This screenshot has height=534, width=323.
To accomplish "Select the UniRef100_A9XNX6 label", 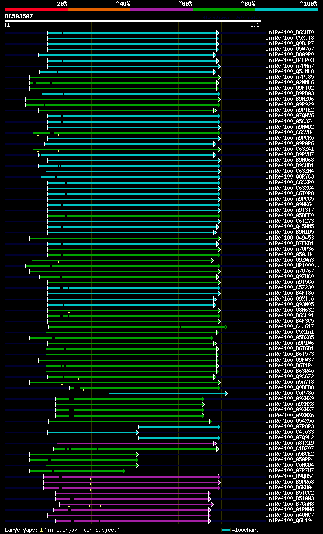I will click(290, 416).
